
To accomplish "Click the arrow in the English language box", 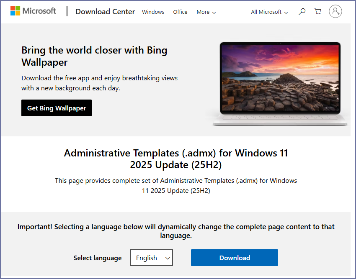I will point(168,258).
